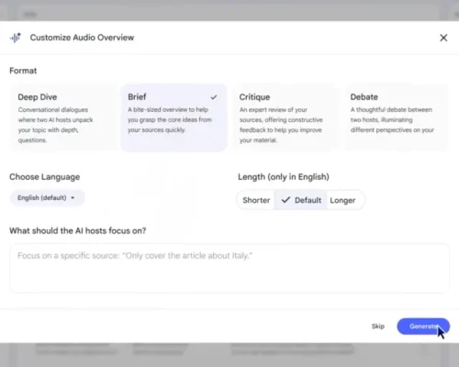The width and height of the screenshot is (459, 367).
Task: Open the English (default) language dropdown
Action: [47, 198]
